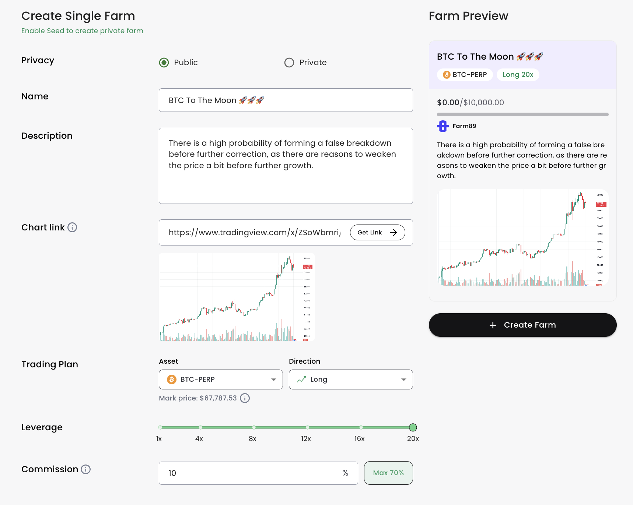633x505 pixels.
Task: Set leverage slider to 12x mark
Action: [x=307, y=427]
